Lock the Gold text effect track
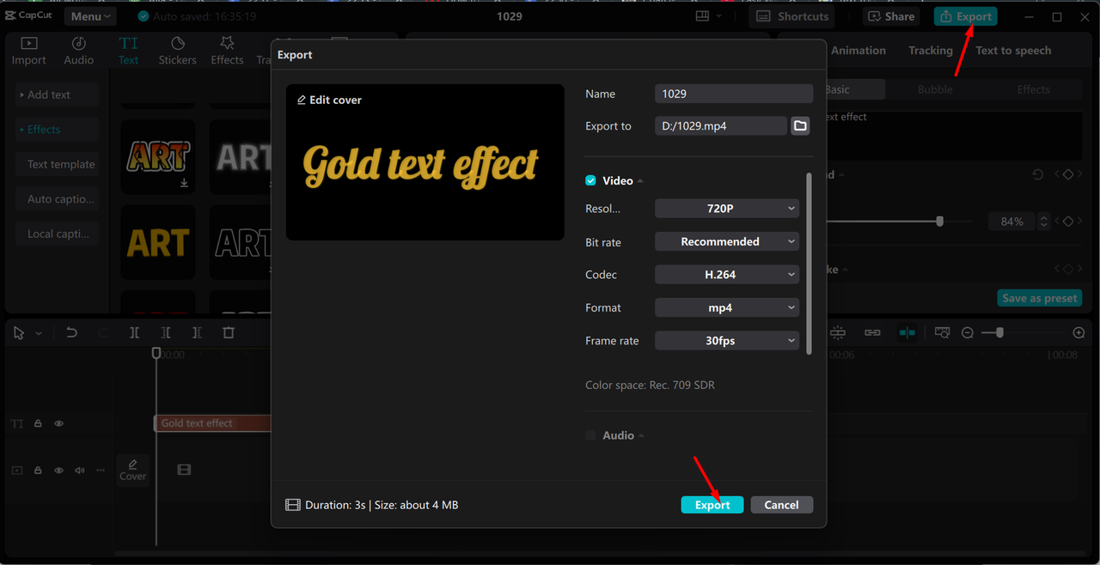Viewport: 1100px width, 565px height. tap(38, 423)
